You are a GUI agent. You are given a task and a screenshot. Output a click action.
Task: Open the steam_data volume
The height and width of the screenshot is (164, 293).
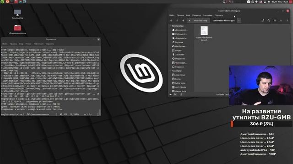(179, 91)
